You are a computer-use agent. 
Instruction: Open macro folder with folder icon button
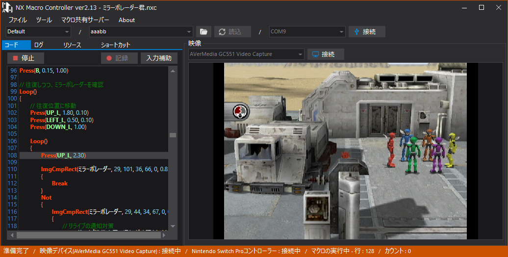click(203, 32)
